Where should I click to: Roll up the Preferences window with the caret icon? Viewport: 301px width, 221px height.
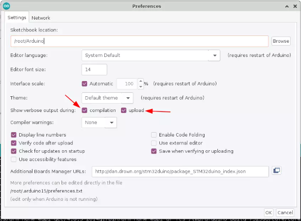point(287,6)
